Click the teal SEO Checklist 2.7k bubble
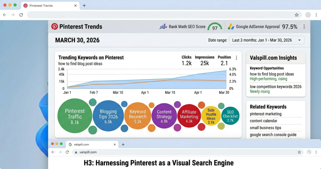 tap(230, 116)
